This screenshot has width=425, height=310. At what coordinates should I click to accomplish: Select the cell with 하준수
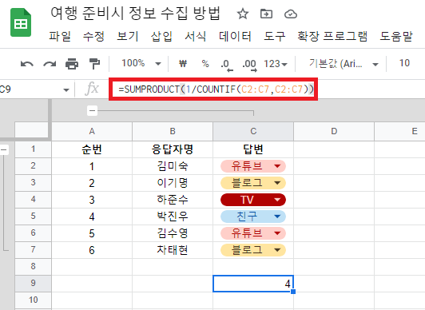tap(173, 200)
